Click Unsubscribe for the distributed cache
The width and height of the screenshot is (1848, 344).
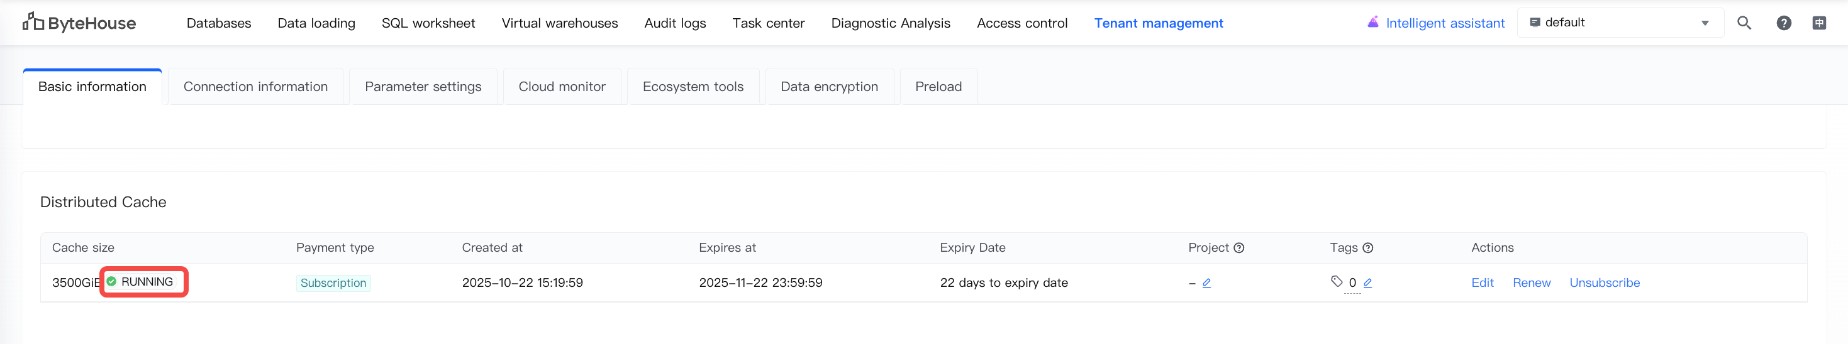[x=1604, y=283]
